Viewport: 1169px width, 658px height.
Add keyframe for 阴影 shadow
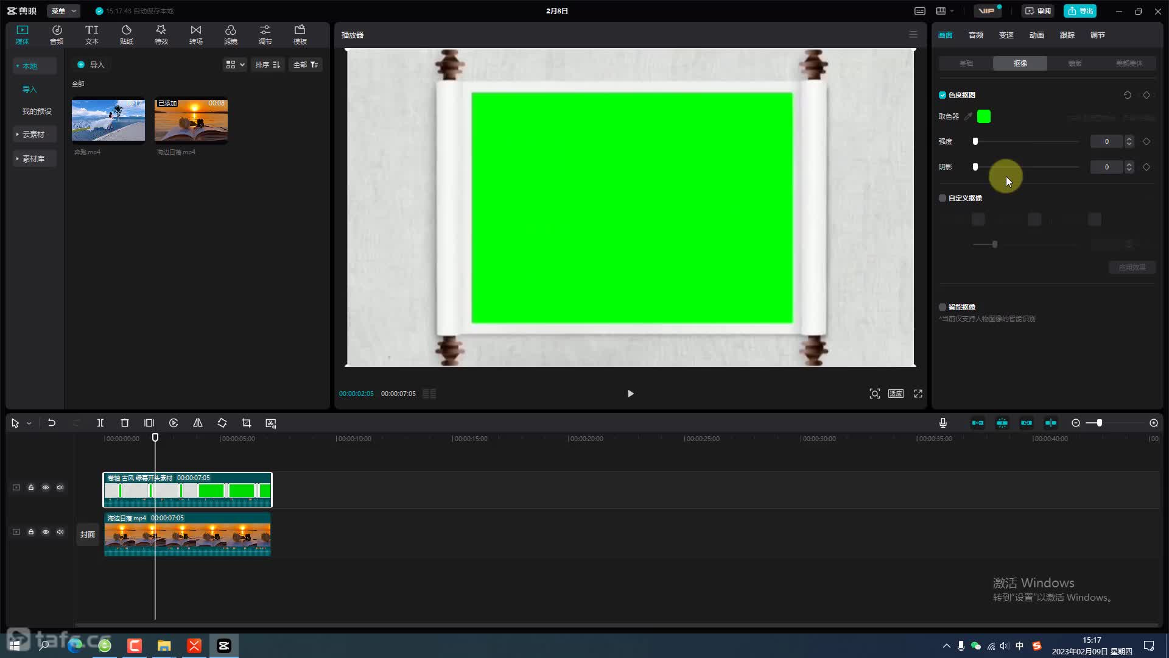click(1146, 167)
